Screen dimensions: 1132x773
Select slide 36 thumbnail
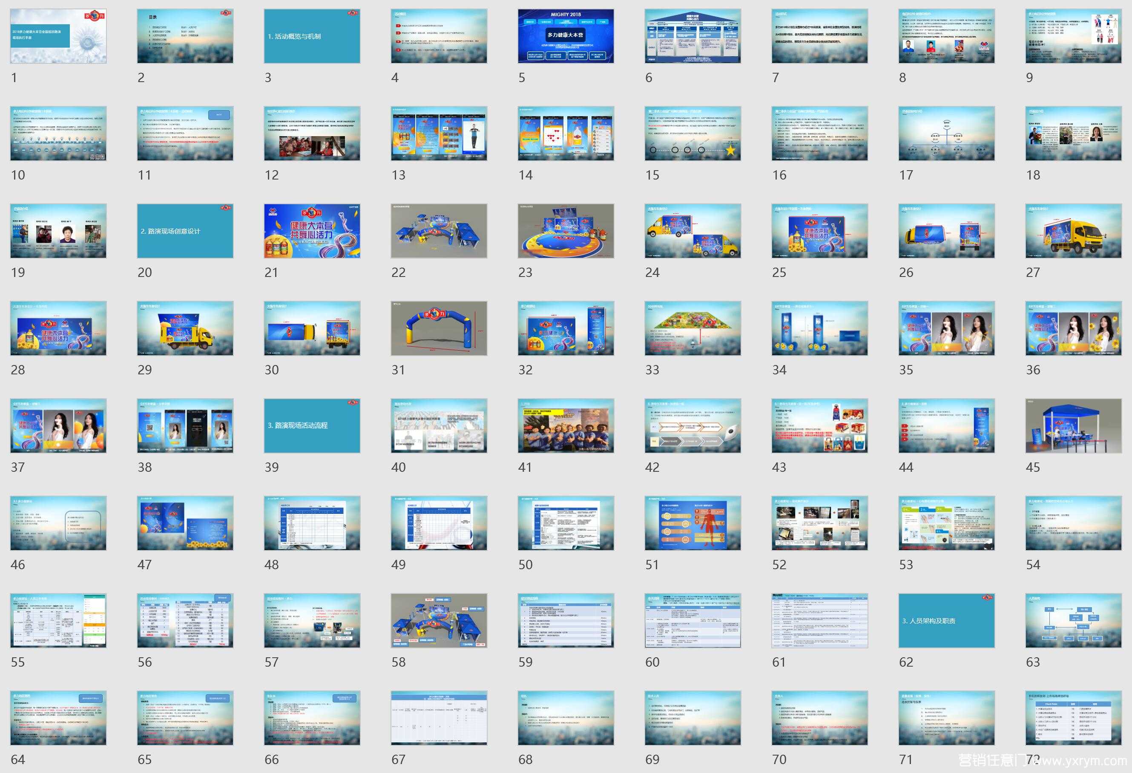[x=1074, y=328]
